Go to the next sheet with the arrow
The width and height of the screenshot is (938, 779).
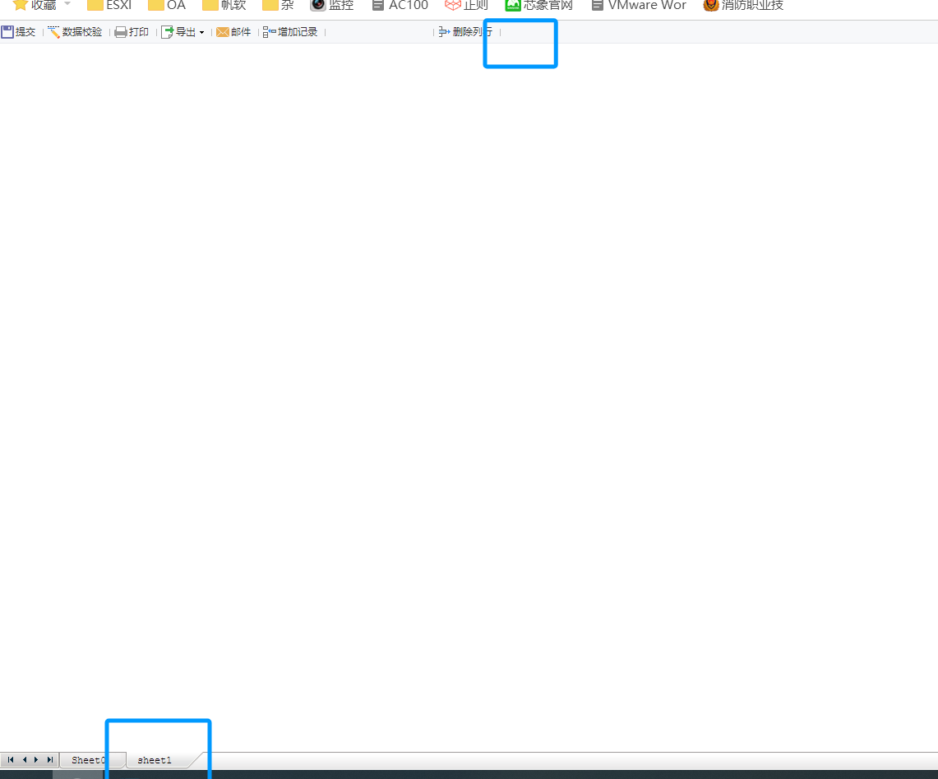pos(36,760)
